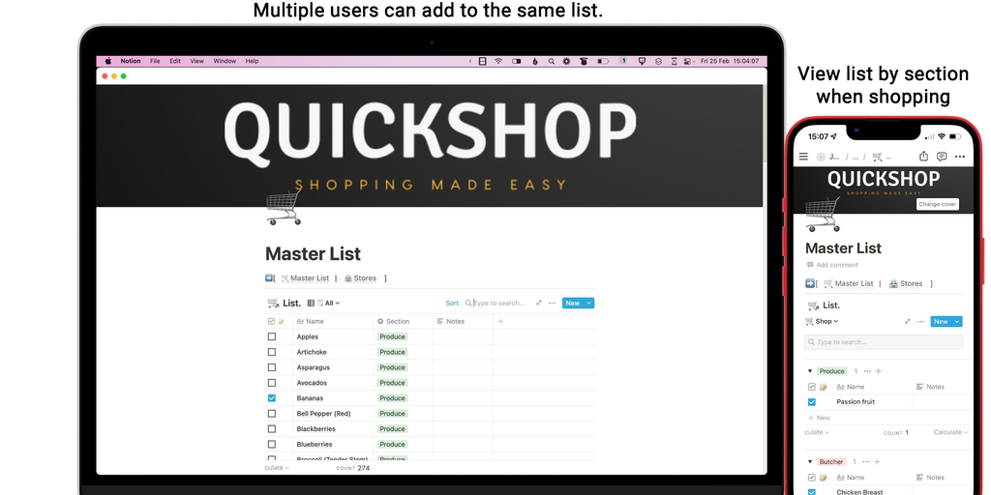Image resolution: width=991 pixels, height=495 pixels.
Task: Check the Apples checkbox
Action: (x=272, y=336)
